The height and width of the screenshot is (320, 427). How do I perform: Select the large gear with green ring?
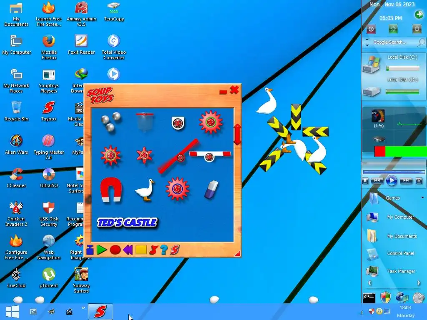(211, 122)
